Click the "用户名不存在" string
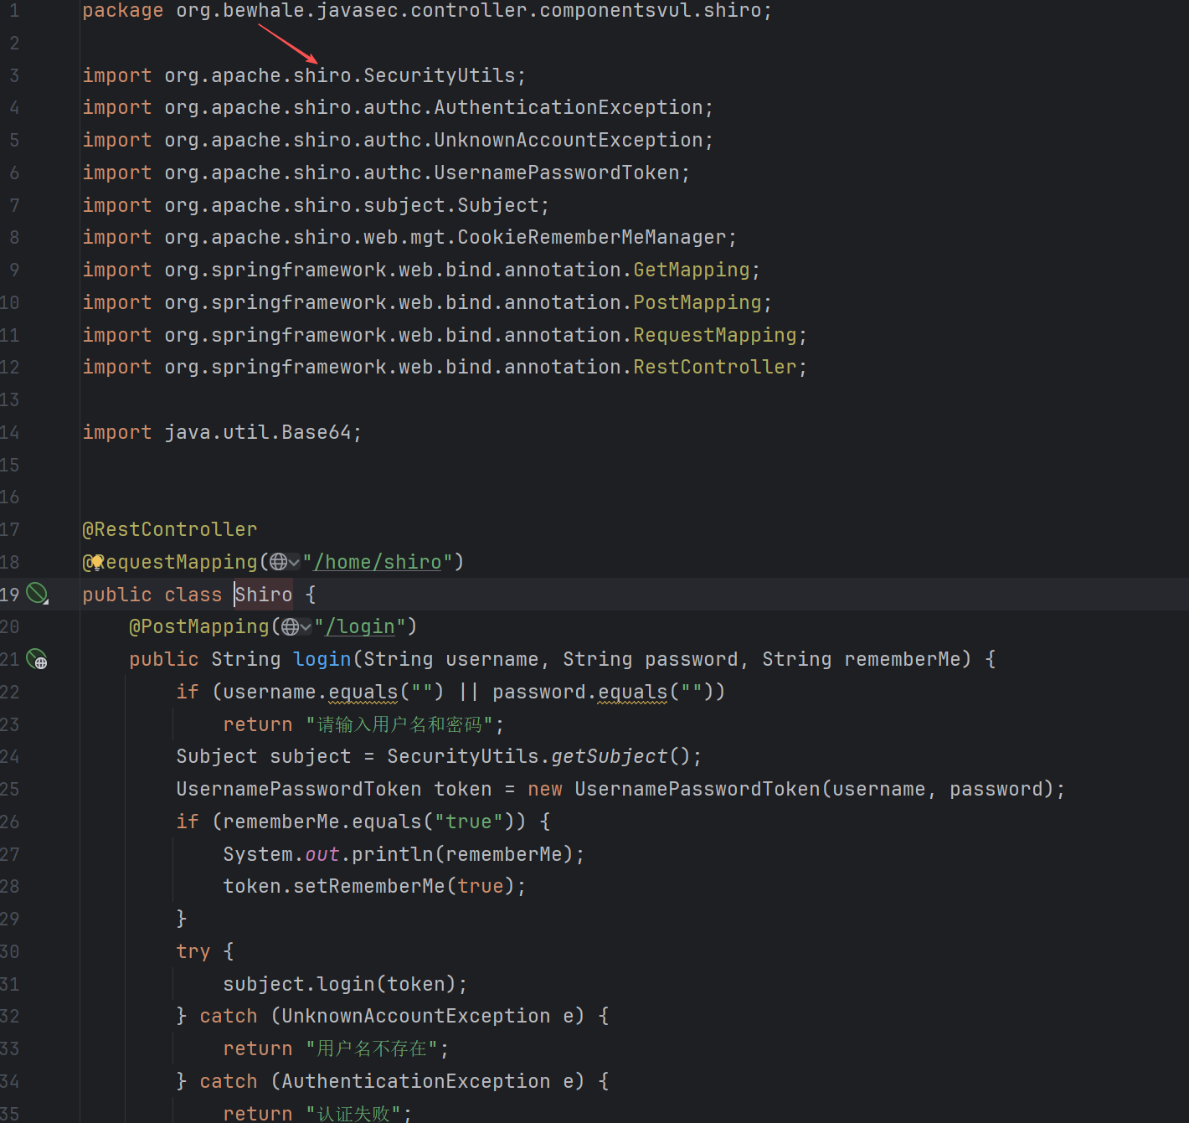 [372, 1048]
